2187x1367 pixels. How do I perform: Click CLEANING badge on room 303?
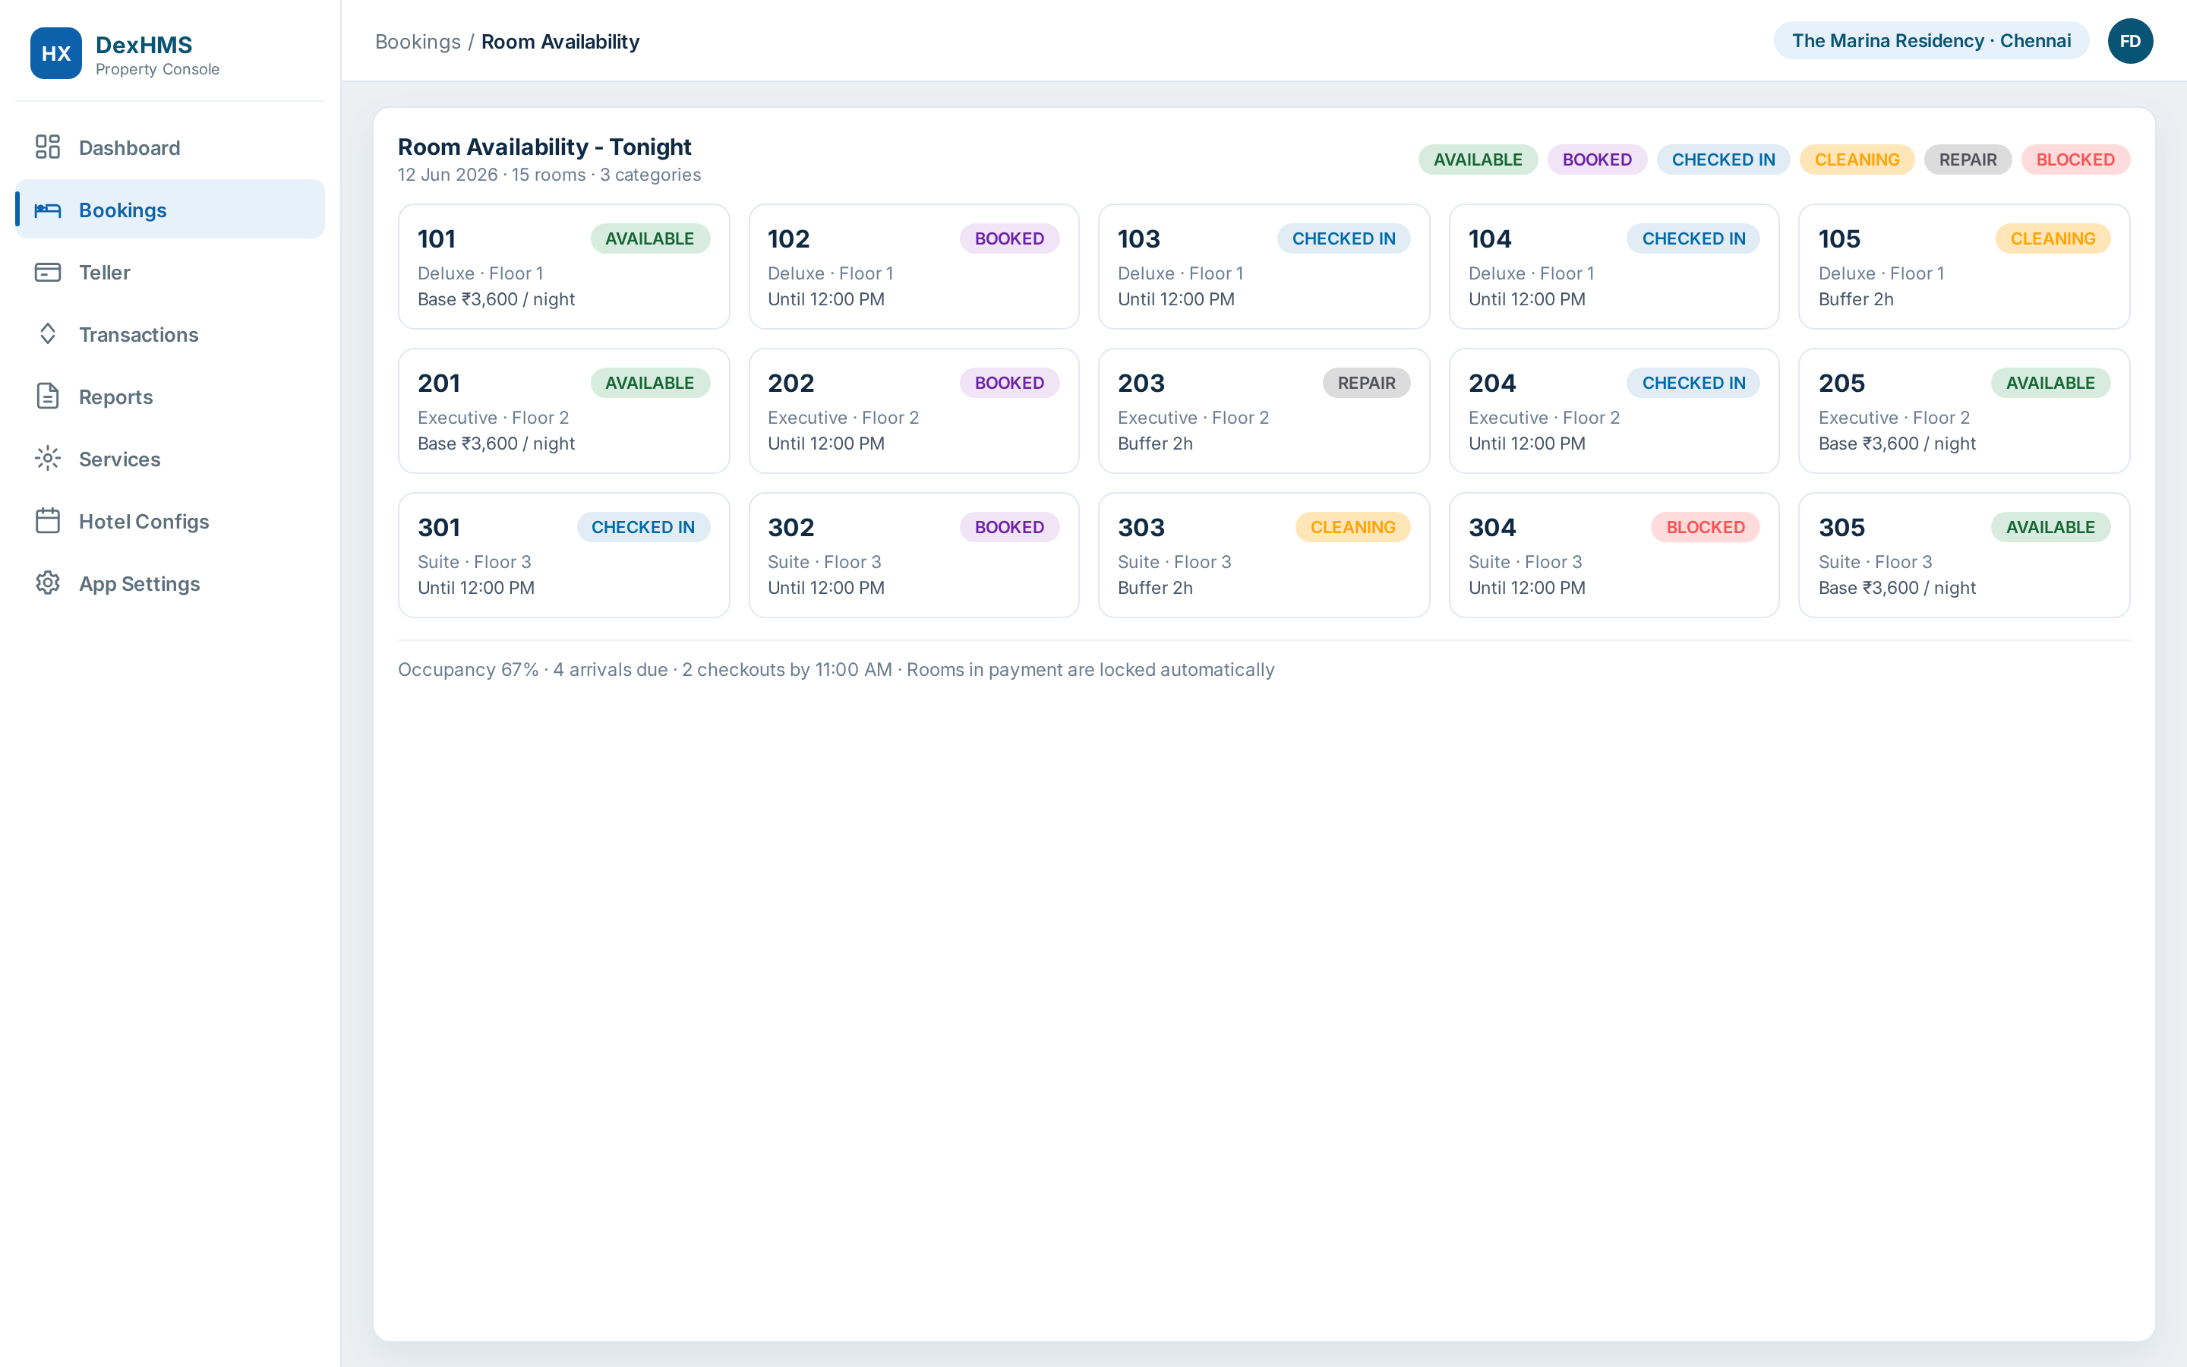pos(1353,527)
